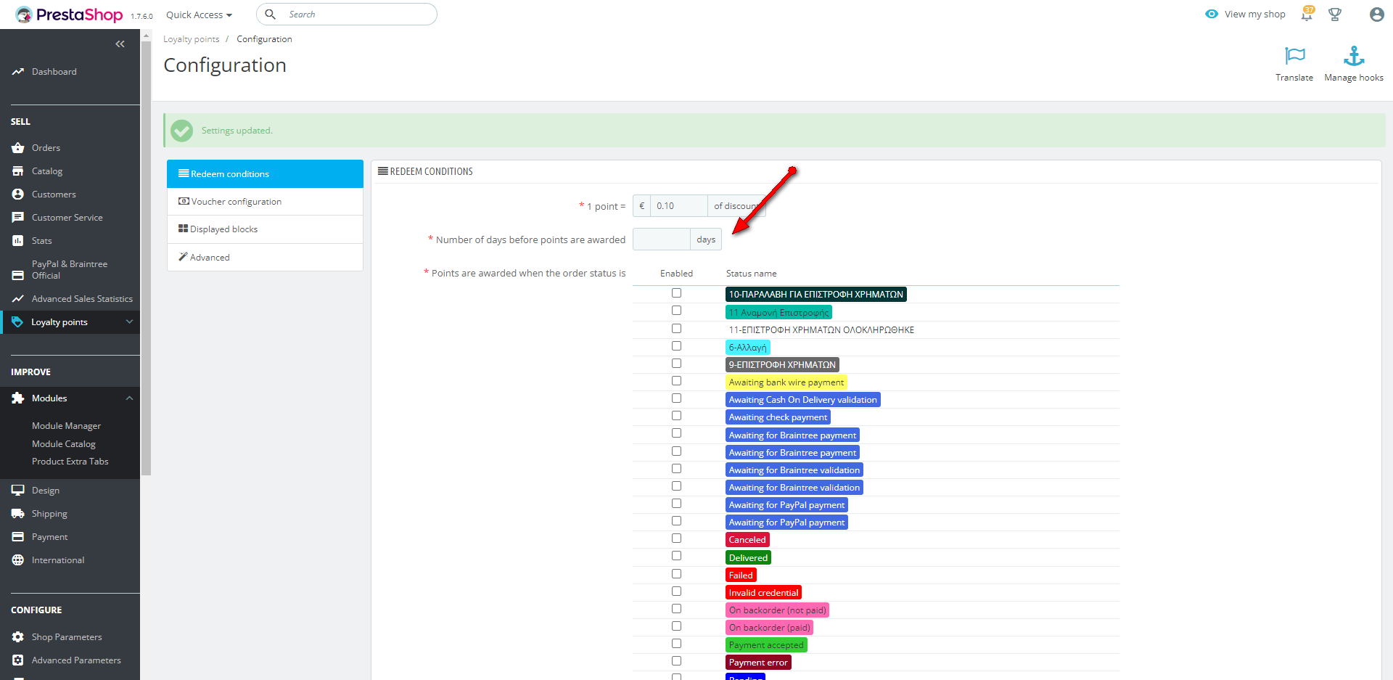Image resolution: width=1393 pixels, height=680 pixels.
Task: Click the search magnifier icon
Action: click(270, 15)
